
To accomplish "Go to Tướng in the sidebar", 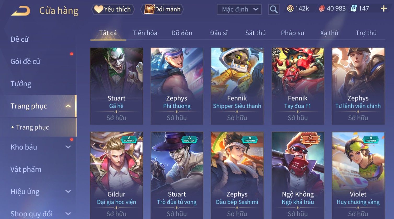I will (x=21, y=84).
